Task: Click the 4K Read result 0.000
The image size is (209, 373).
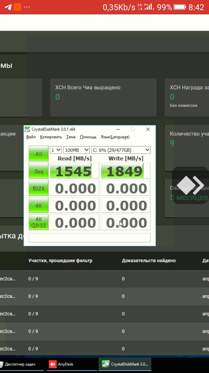Action: coord(74,205)
